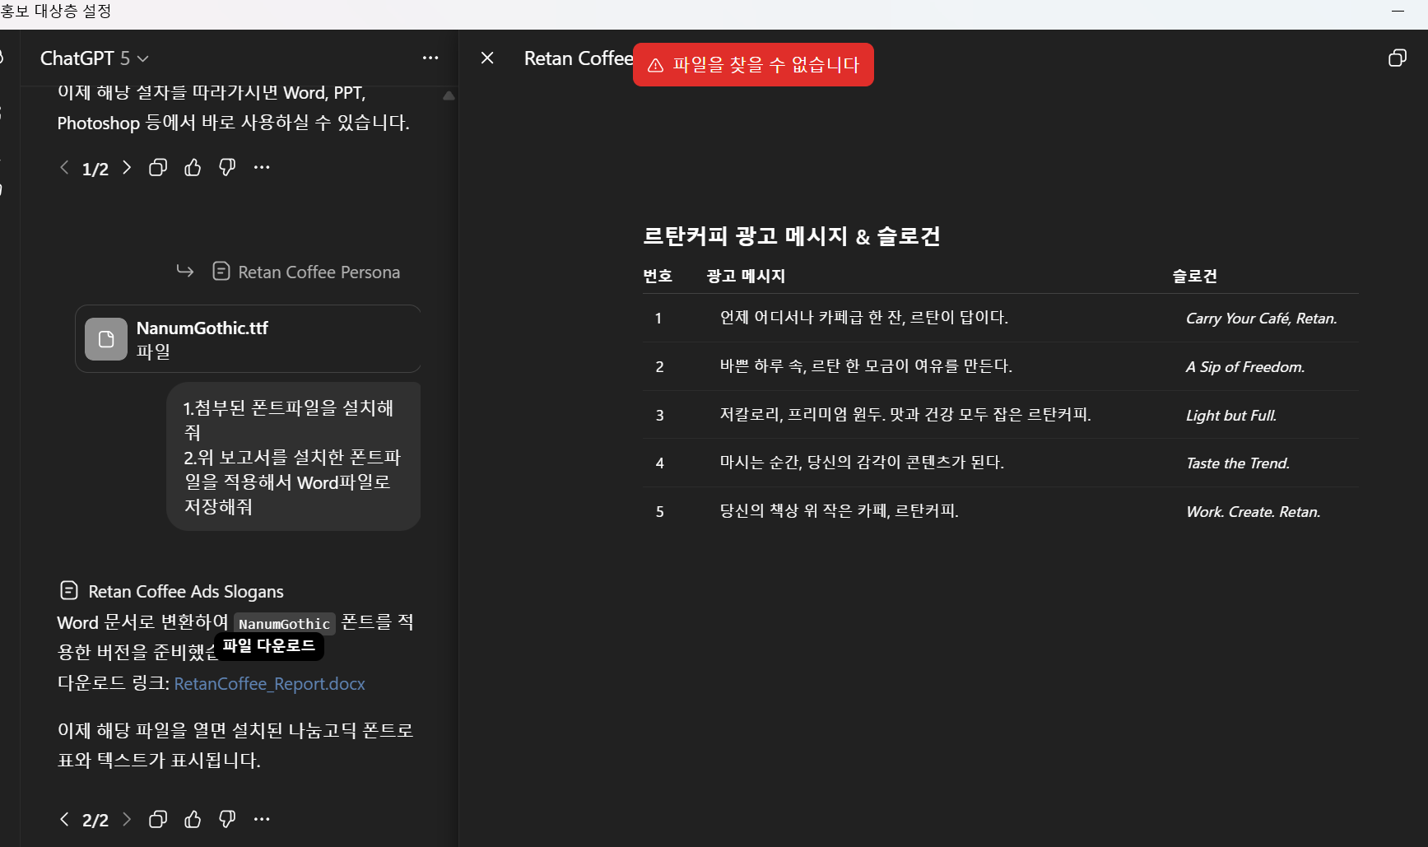Screen dimensions: 1428x847
Task: Click heading '르탄커피 광고 메시지 & 슬로건'
Action: tap(791, 236)
